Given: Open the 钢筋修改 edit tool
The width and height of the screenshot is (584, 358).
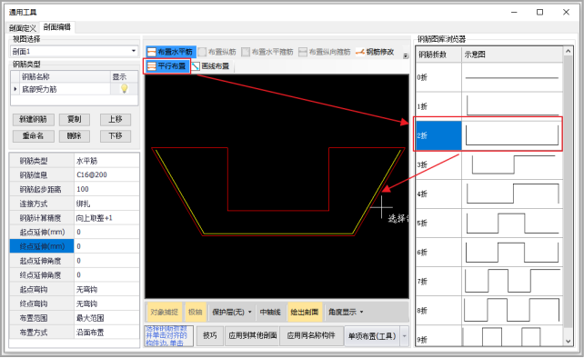Looking at the screenshot, I should point(375,52).
